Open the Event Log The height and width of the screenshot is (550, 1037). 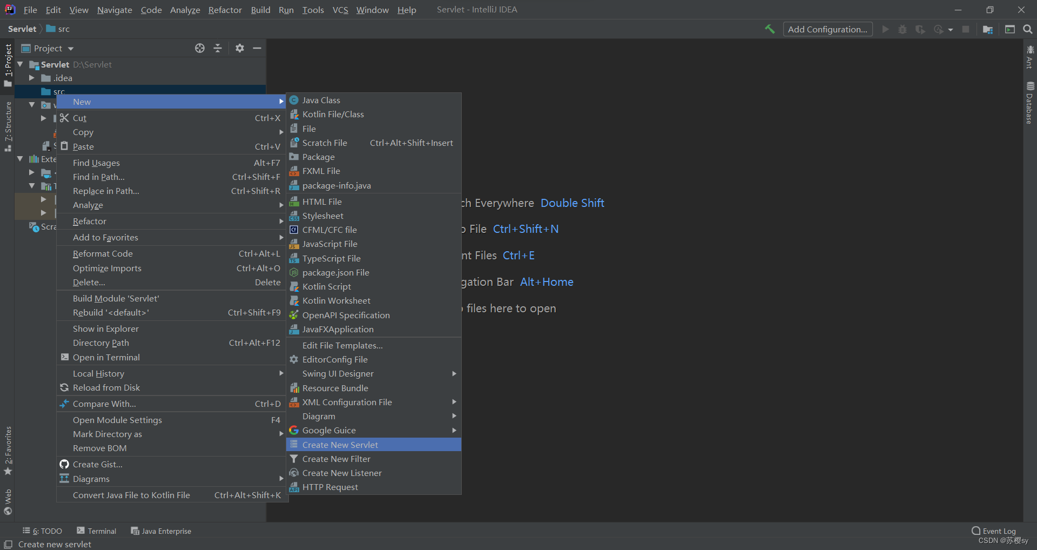tap(994, 531)
